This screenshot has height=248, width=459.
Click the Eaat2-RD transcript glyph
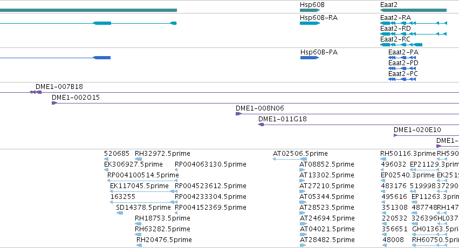pos(413,34)
